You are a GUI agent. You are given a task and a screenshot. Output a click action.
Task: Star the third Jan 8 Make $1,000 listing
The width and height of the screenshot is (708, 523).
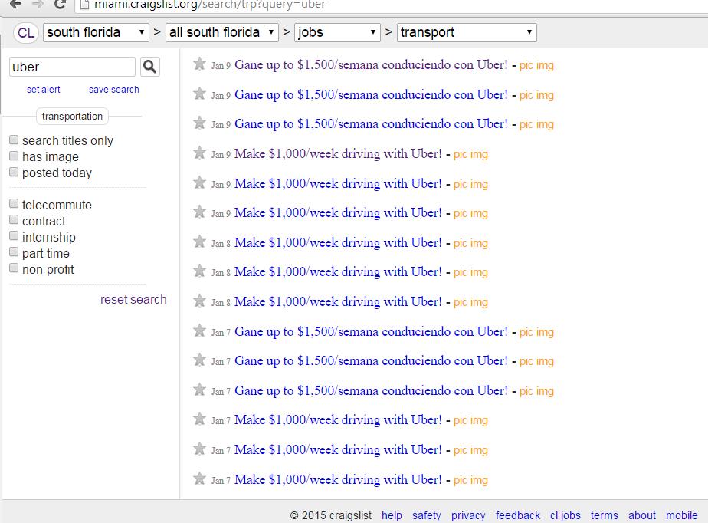[x=199, y=301]
